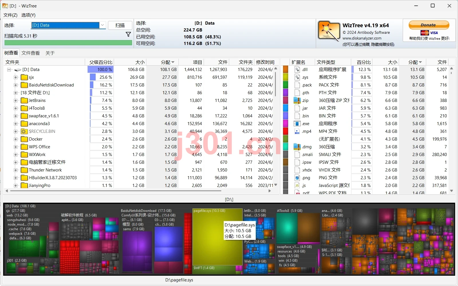Click the orange .dll color swatch
Screen dimensions: 458x286
click(x=286, y=69)
